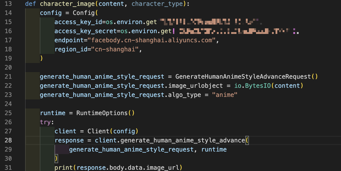Click line number 17 in the gutter
The width and height of the screenshot is (341, 171).
coord(8,40)
